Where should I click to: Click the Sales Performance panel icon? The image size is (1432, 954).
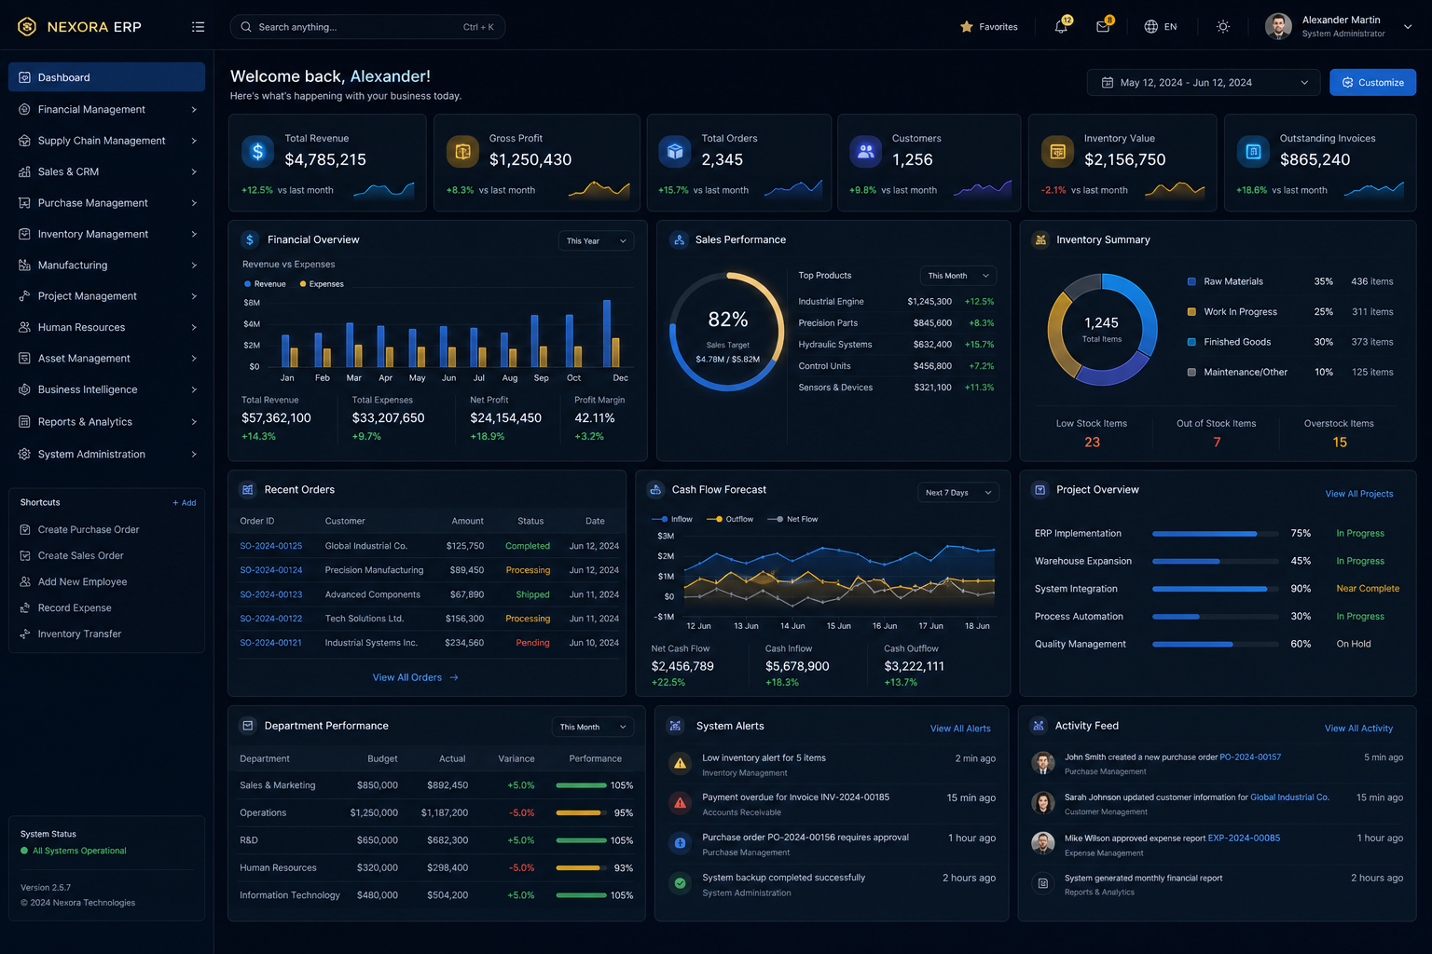[679, 239]
